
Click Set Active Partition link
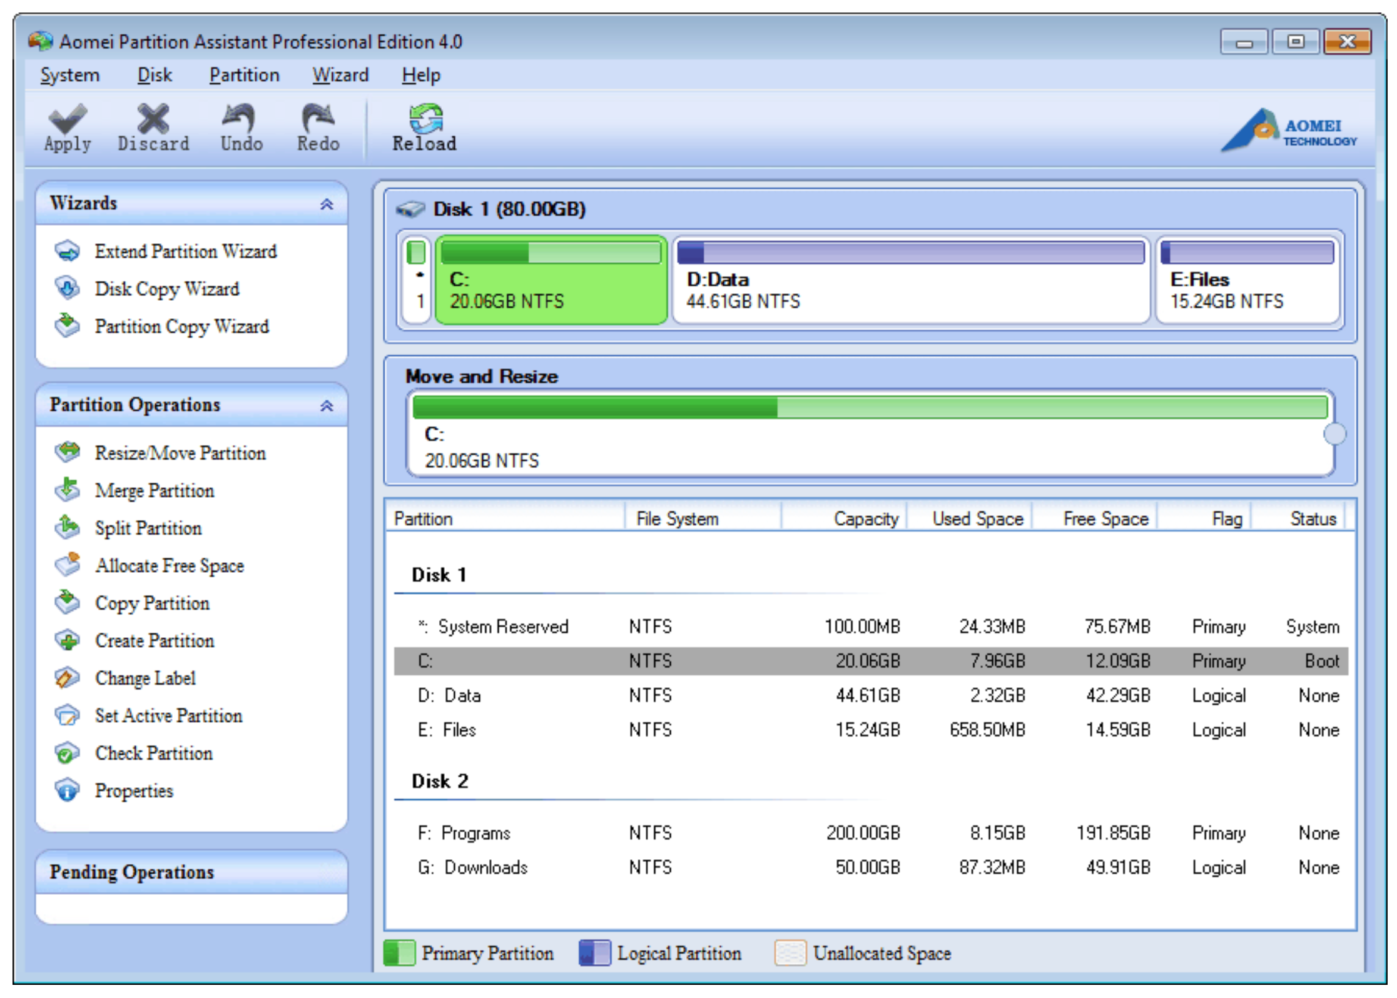(x=168, y=716)
